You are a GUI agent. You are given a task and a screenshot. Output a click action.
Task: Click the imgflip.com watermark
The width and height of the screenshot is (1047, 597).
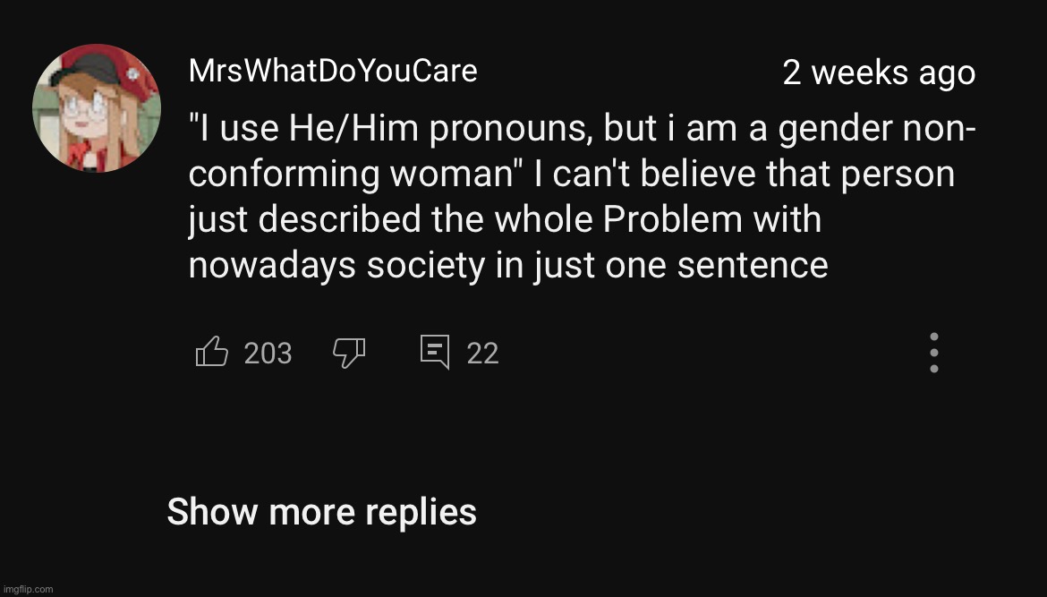(x=28, y=589)
